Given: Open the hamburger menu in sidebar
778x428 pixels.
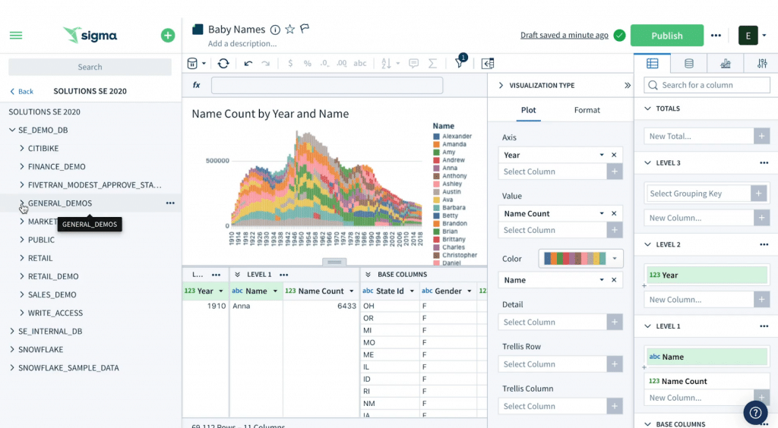Looking at the screenshot, I should tap(16, 36).
